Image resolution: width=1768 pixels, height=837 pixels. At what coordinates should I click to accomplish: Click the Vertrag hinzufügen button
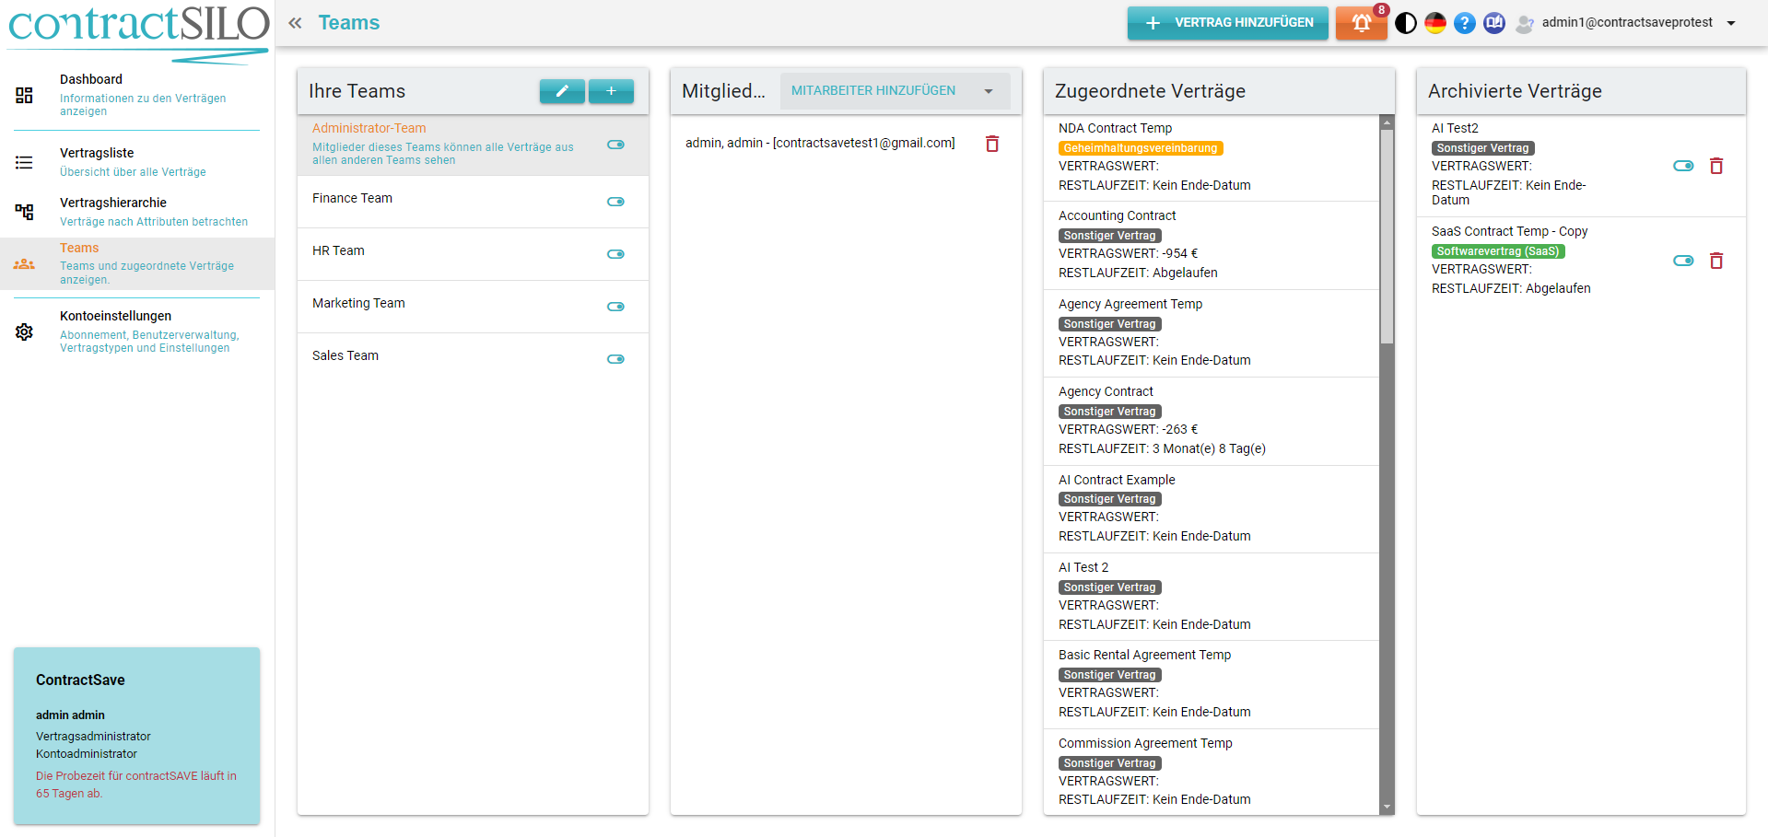point(1228,23)
